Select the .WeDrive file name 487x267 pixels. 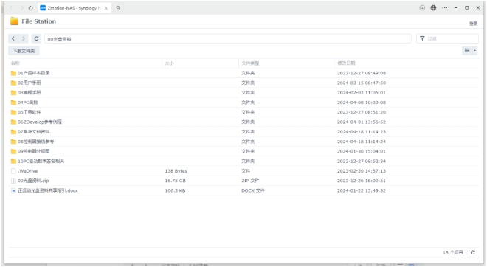(27, 171)
